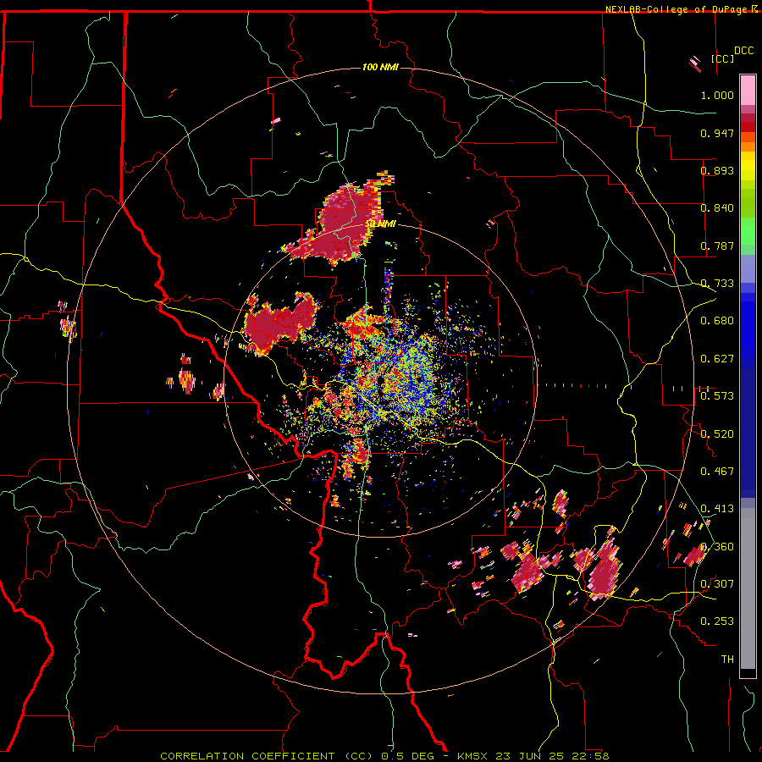Click the 0.360 scale value
The width and height of the screenshot is (762, 762).
pyautogui.click(x=717, y=547)
